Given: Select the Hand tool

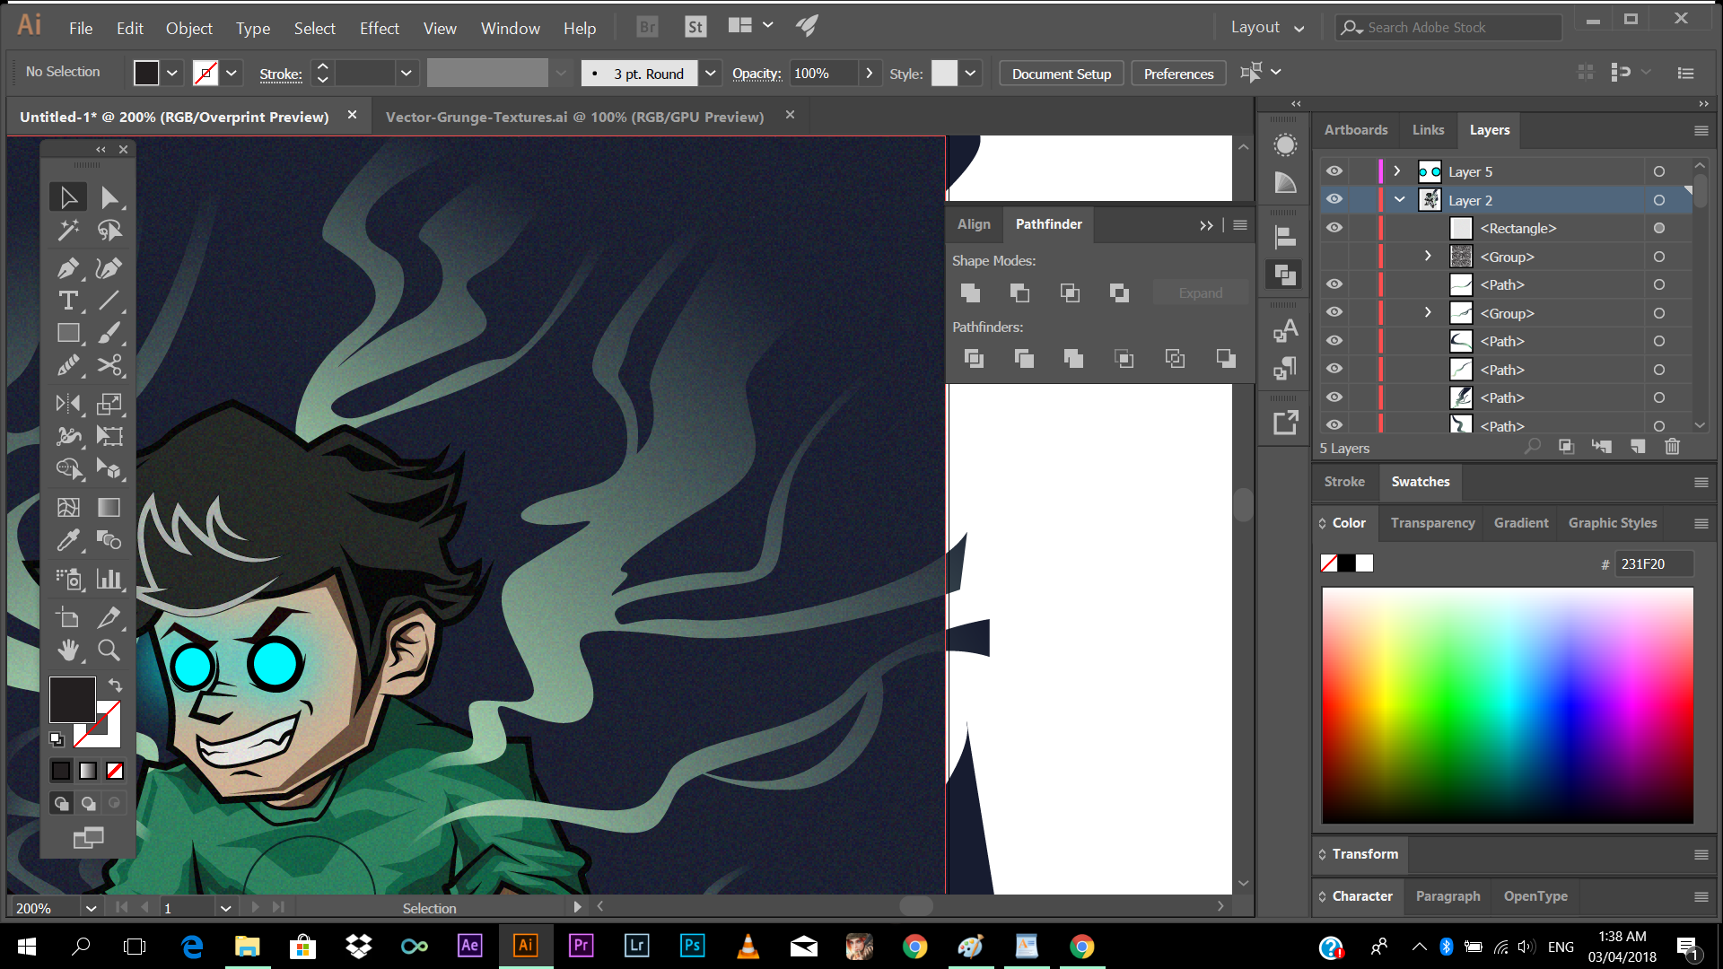Looking at the screenshot, I should click(68, 650).
